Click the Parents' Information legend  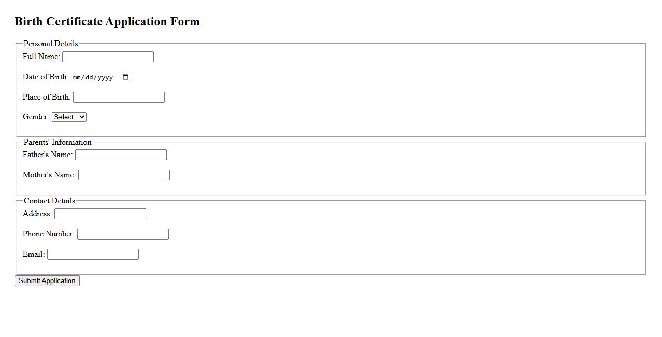click(x=57, y=142)
